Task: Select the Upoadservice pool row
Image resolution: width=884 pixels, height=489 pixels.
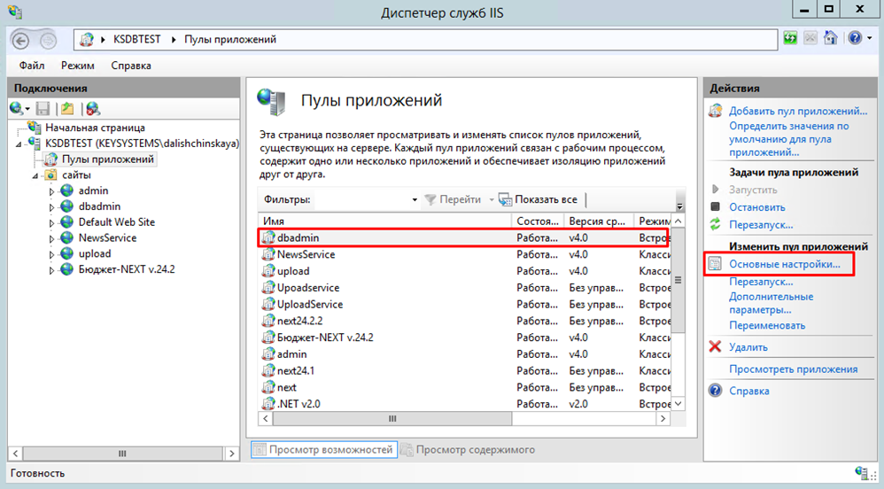Action: (466, 288)
